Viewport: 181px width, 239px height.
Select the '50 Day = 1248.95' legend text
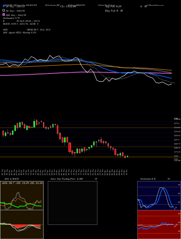(x=15, y=11)
